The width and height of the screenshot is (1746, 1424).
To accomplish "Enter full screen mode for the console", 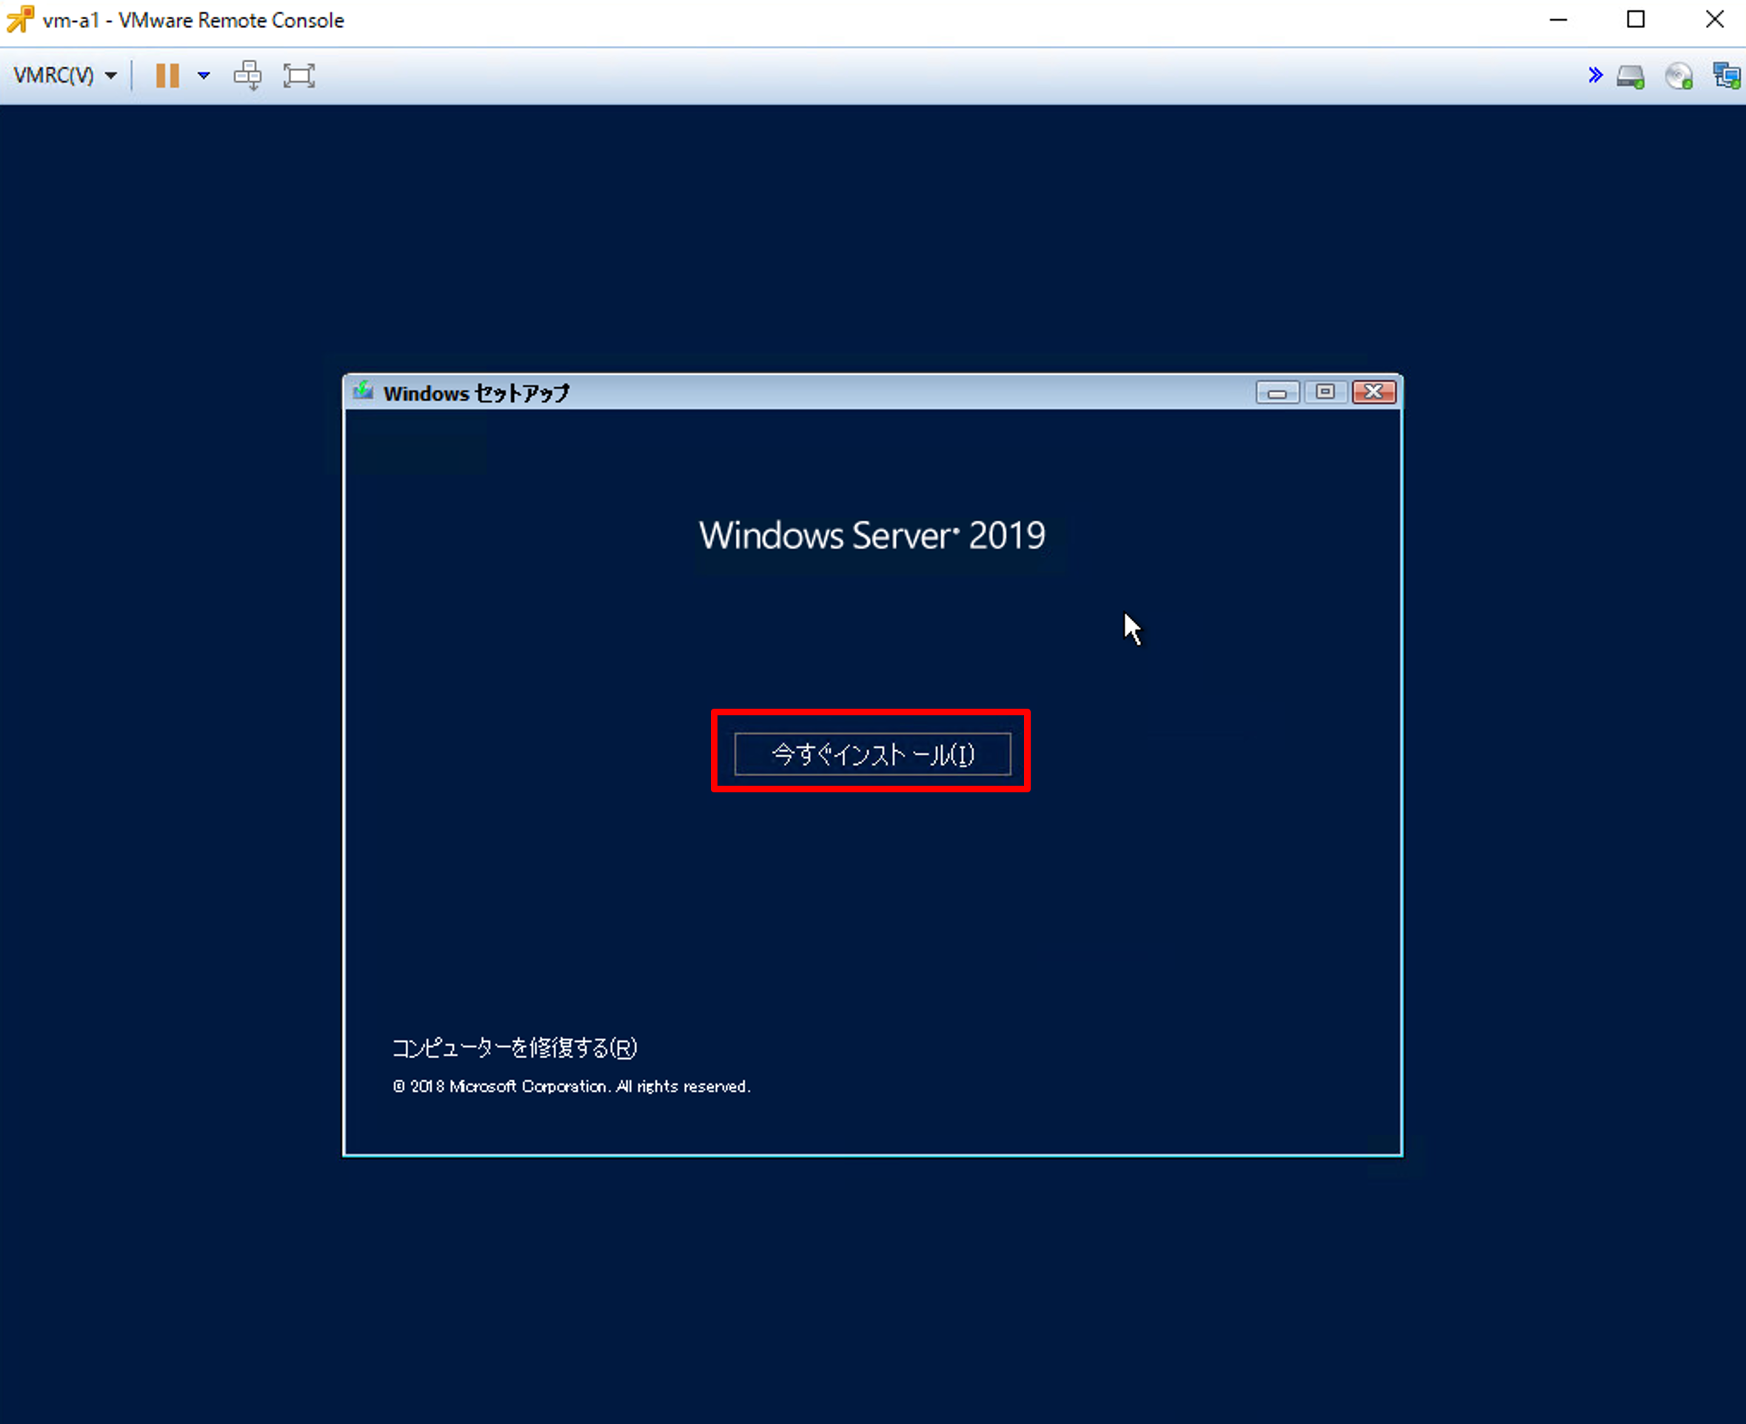I will [299, 76].
